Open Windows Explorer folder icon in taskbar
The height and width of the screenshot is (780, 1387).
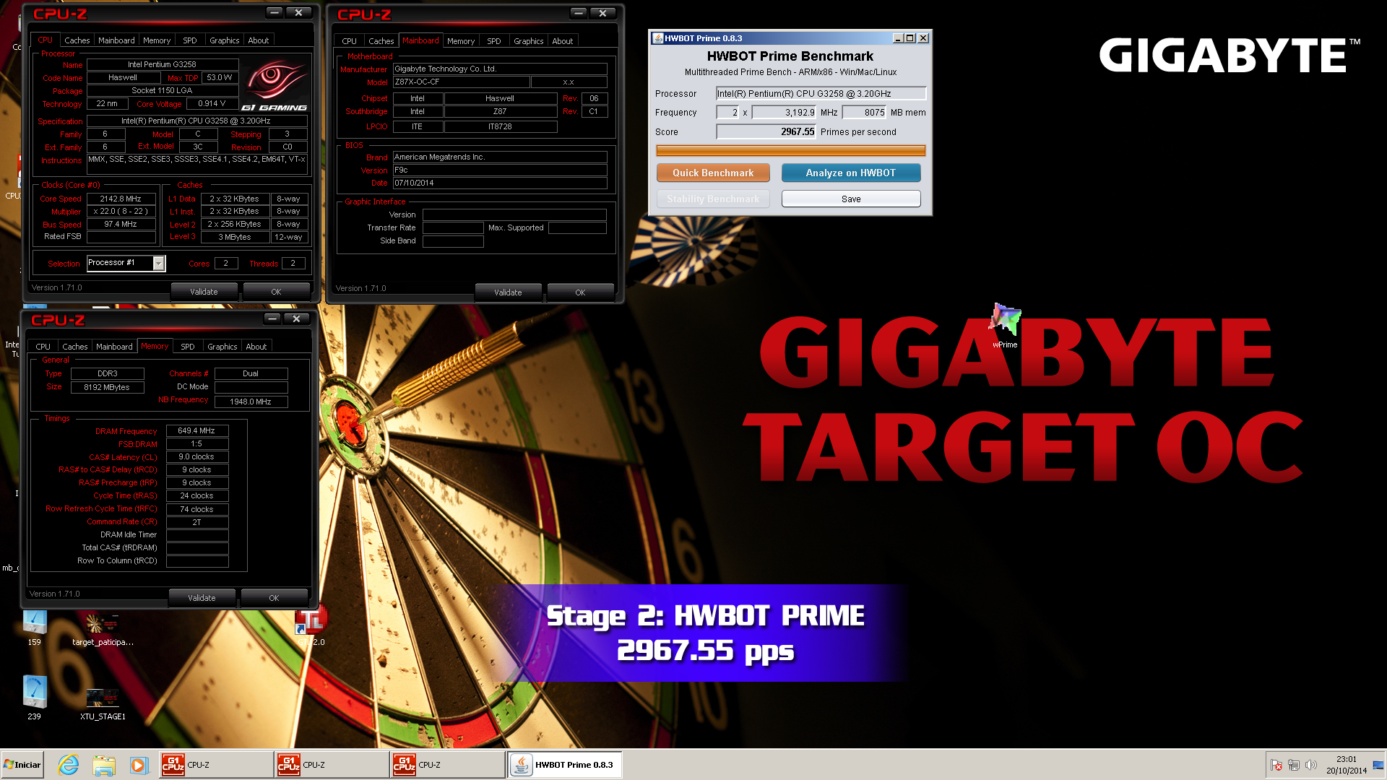coord(104,765)
